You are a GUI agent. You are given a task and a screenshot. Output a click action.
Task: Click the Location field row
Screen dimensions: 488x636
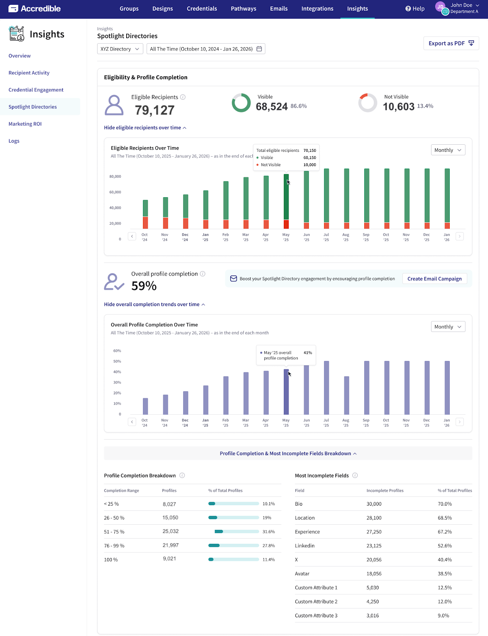[383, 518]
